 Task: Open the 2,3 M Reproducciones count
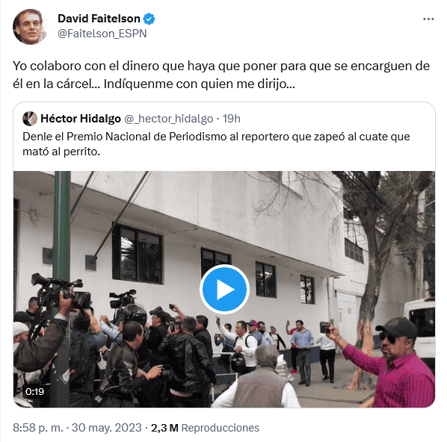[x=205, y=428]
